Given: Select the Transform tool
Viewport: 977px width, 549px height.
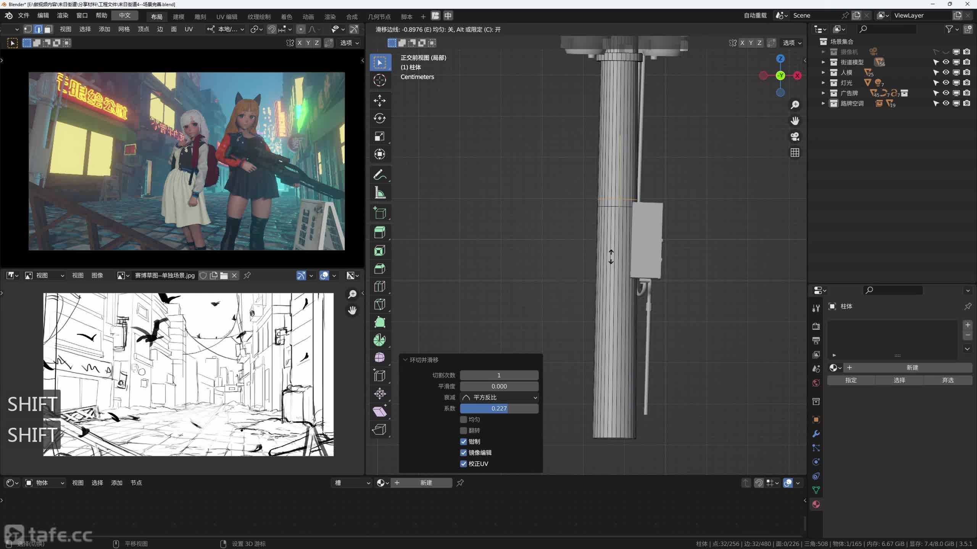Looking at the screenshot, I should coord(380,154).
